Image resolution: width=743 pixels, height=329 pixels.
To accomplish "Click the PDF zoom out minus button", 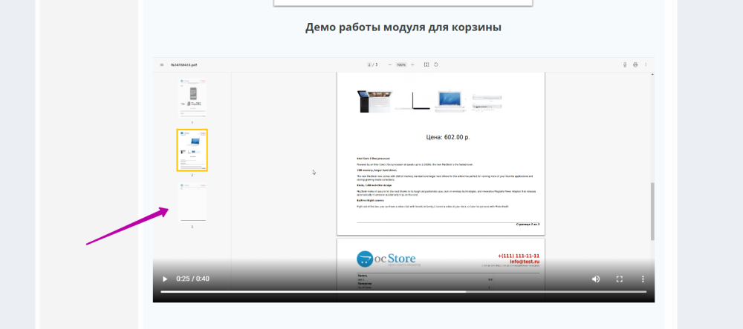I will [x=390, y=64].
